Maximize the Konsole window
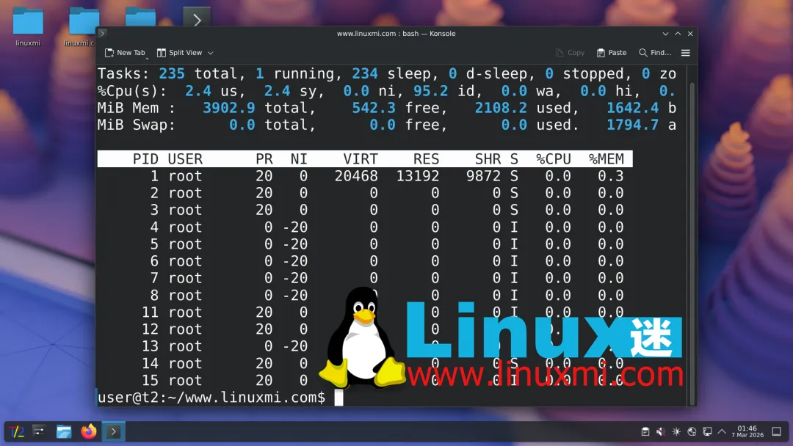This screenshot has width=793, height=446. pyautogui.click(x=678, y=33)
